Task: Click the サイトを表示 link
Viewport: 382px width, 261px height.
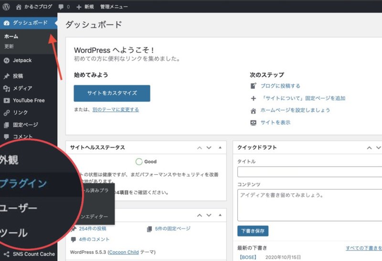Action: click(x=276, y=122)
